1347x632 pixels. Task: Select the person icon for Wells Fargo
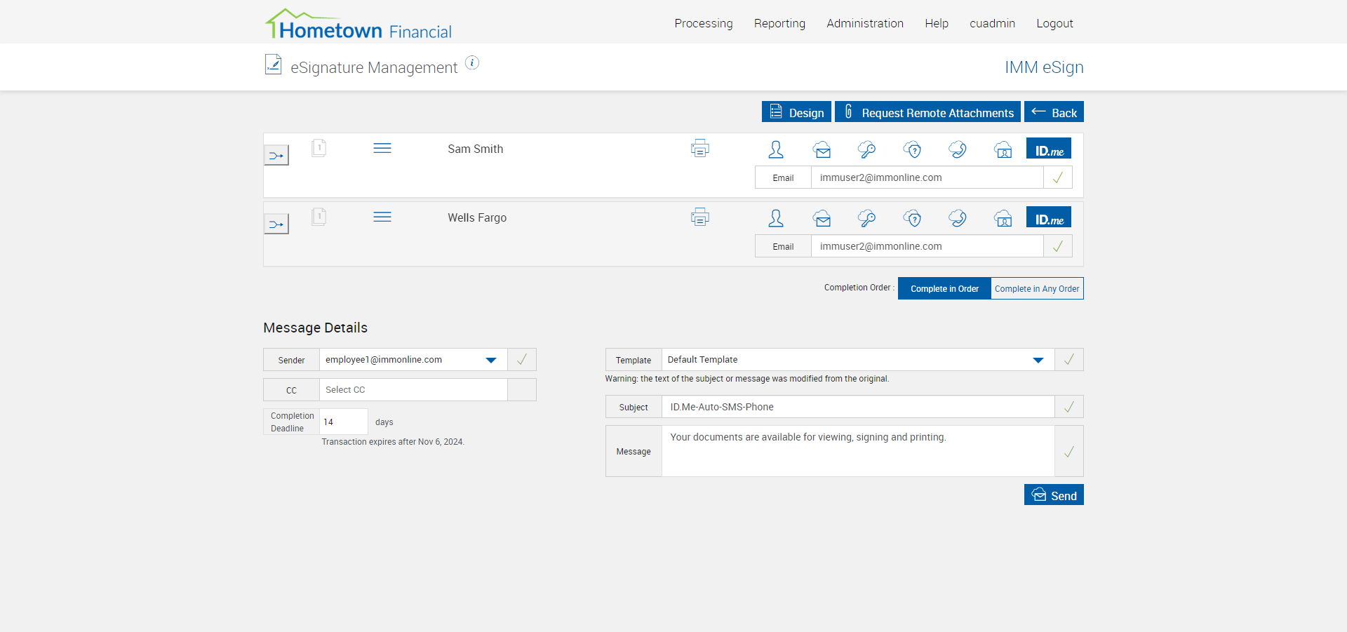tap(776, 218)
